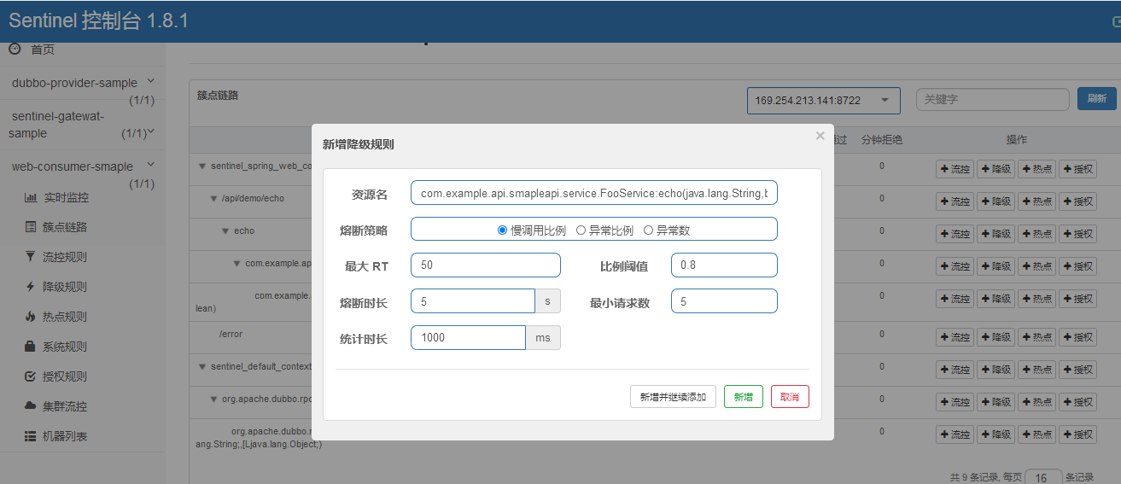The image size is (1121, 484).
Task: Click 热点 in the echo row
Action: tap(1037, 234)
